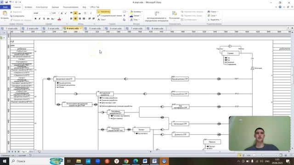This screenshot has height=165, width=294.
Task: Select the Указатель (Pointer) tool
Action: [x=104, y=11]
